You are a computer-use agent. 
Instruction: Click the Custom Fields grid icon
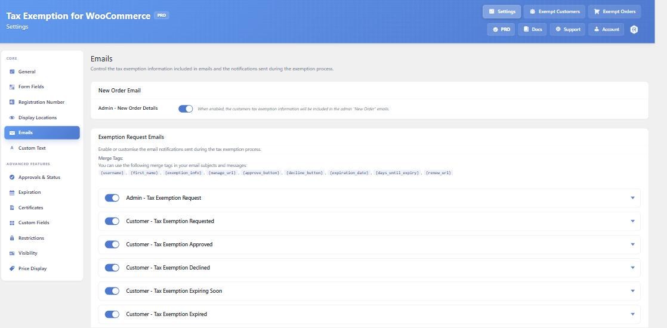(12, 222)
